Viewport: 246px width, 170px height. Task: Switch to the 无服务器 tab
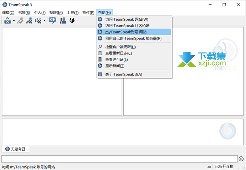15,149
